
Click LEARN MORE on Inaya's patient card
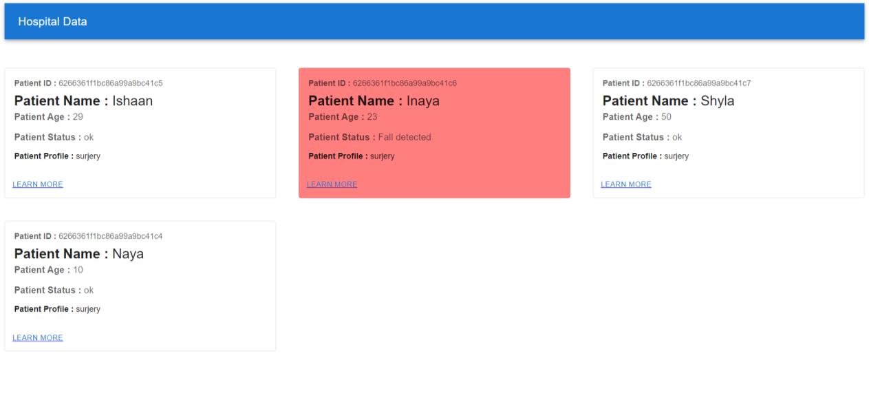332,184
